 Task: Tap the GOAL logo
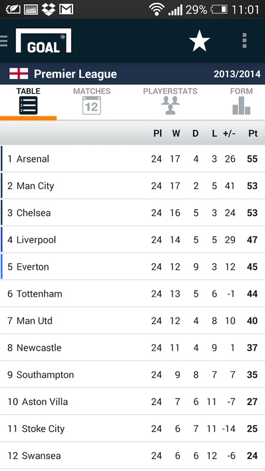point(44,41)
